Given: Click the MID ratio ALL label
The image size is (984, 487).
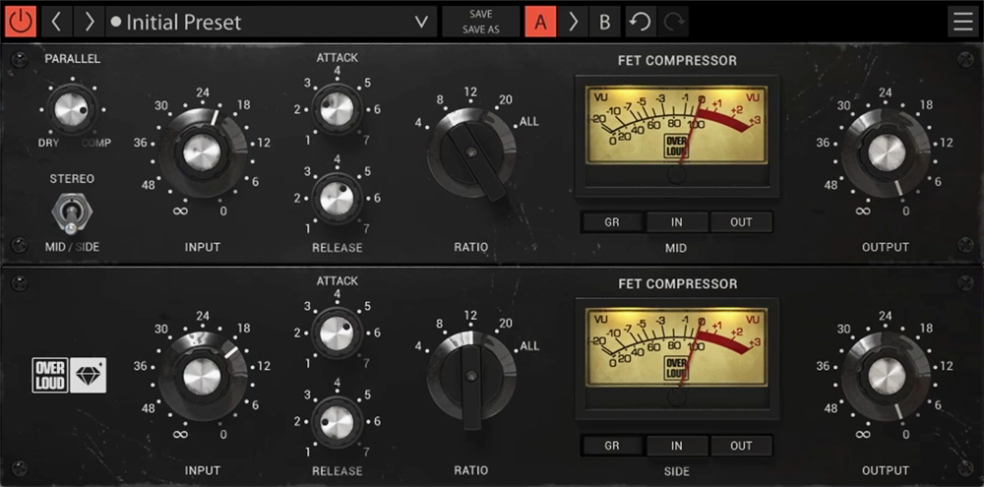Looking at the screenshot, I should click(529, 122).
